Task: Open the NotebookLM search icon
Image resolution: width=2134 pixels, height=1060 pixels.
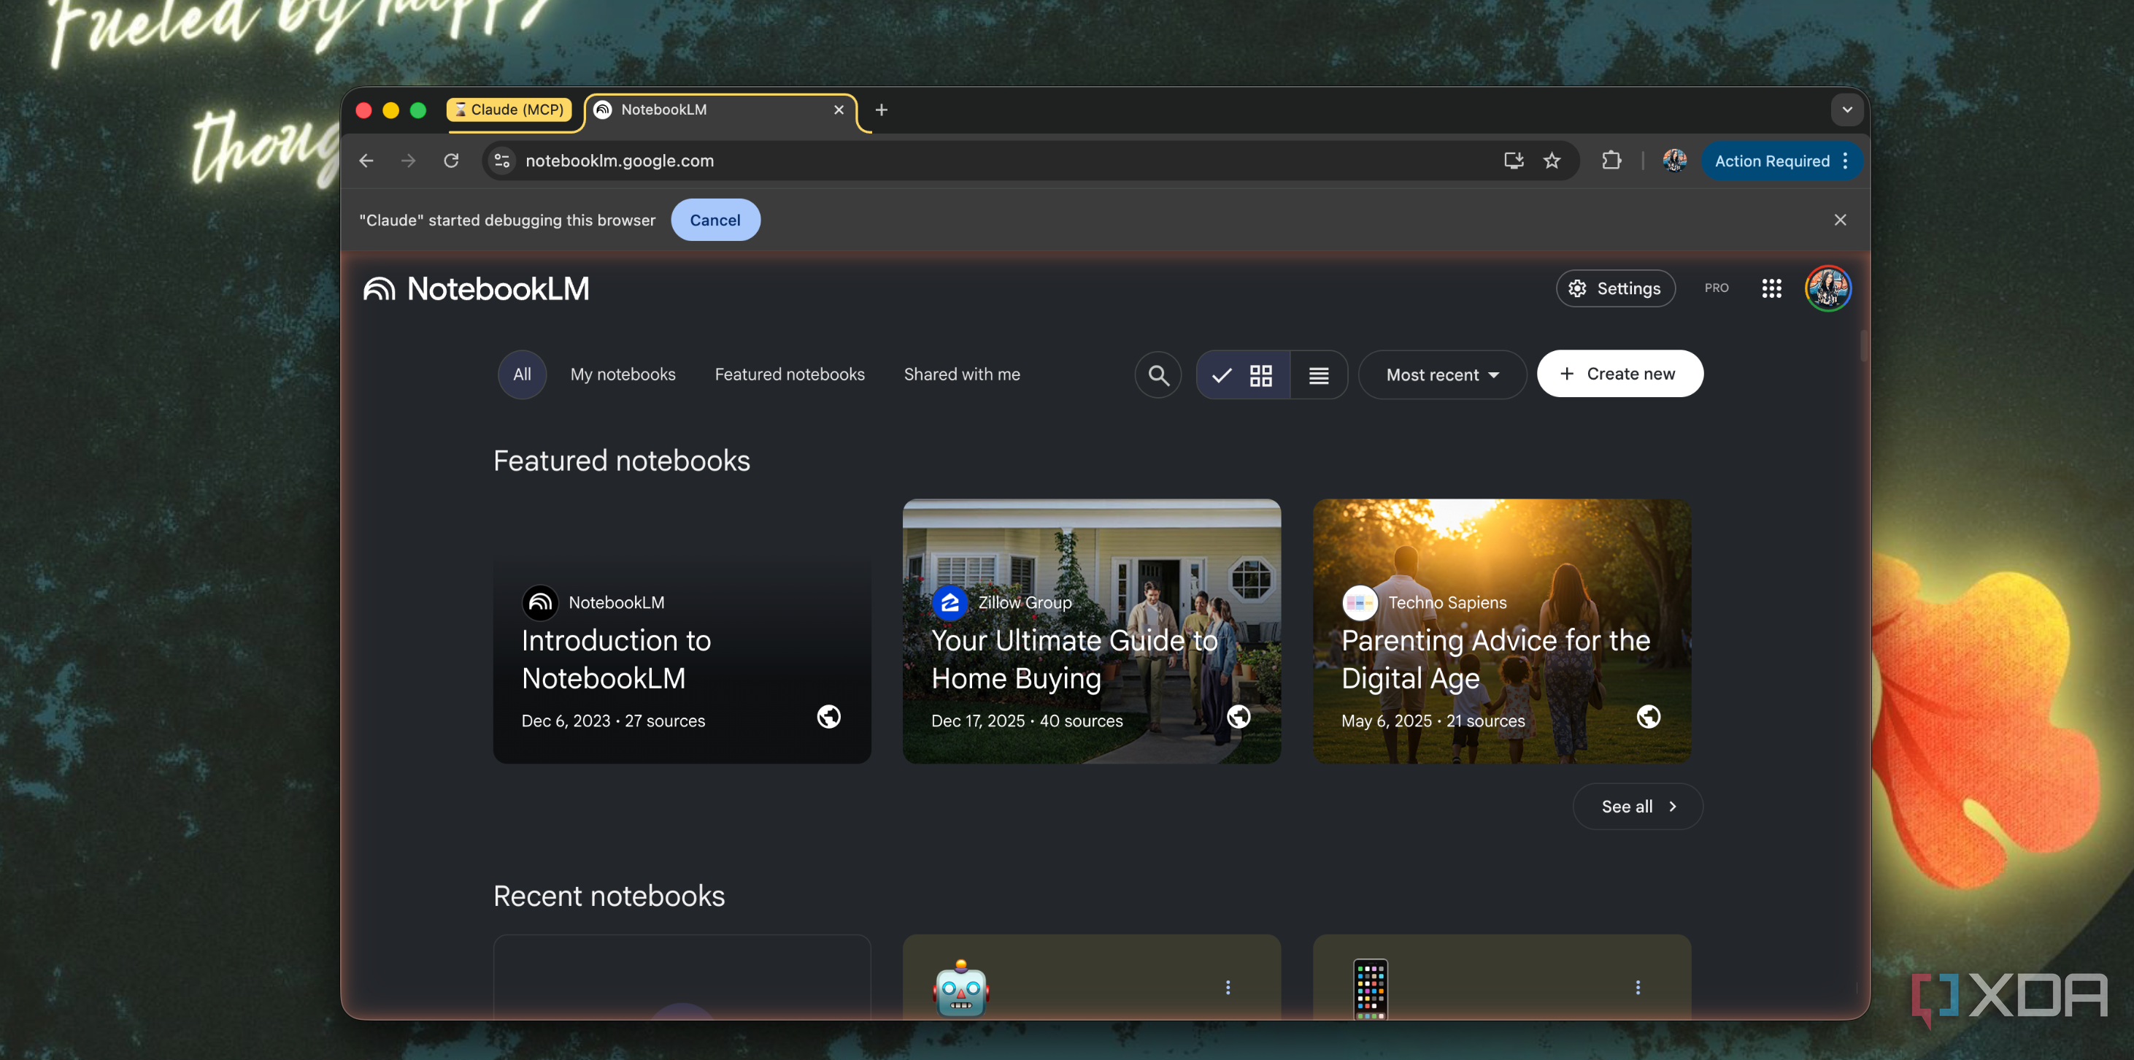Action: [1158, 375]
